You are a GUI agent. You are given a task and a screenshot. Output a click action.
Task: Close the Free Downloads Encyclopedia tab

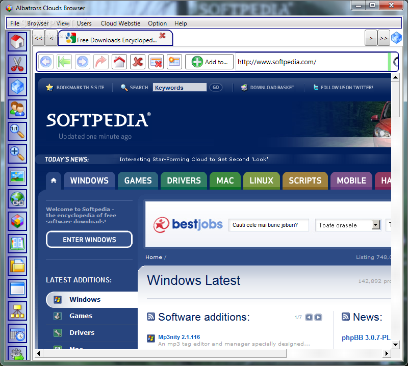tap(162, 36)
